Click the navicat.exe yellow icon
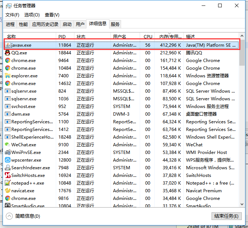 (8, 191)
